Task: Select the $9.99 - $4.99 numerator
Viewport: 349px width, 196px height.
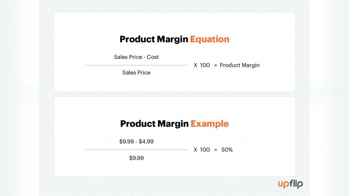Action: tap(136, 142)
